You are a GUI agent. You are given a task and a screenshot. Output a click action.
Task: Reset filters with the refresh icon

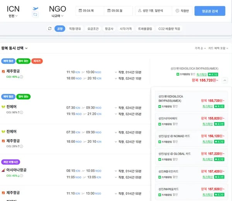click(50, 29)
